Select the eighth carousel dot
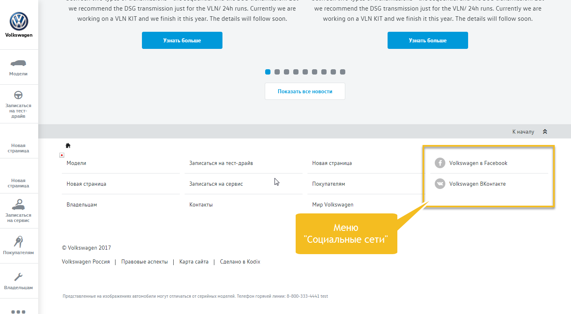Image resolution: width=571 pixels, height=314 pixels. 333,72
